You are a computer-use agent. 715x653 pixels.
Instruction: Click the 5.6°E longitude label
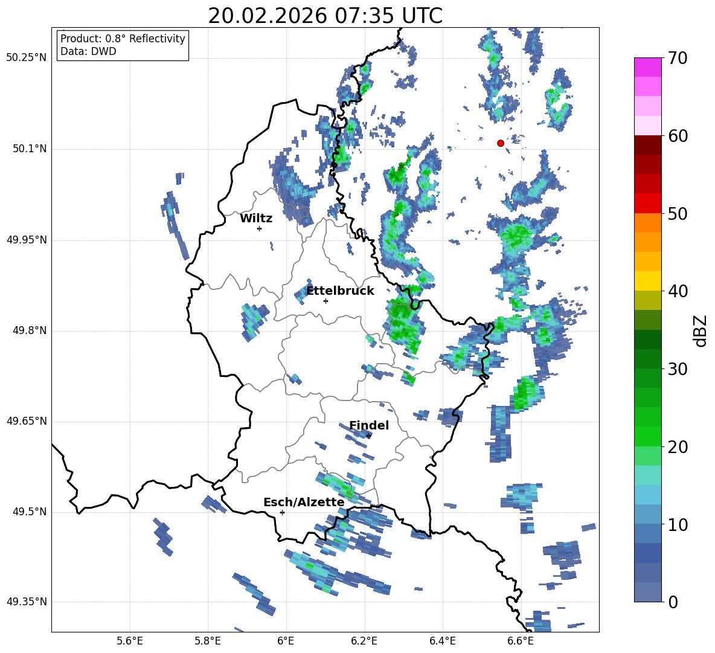(x=130, y=641)
